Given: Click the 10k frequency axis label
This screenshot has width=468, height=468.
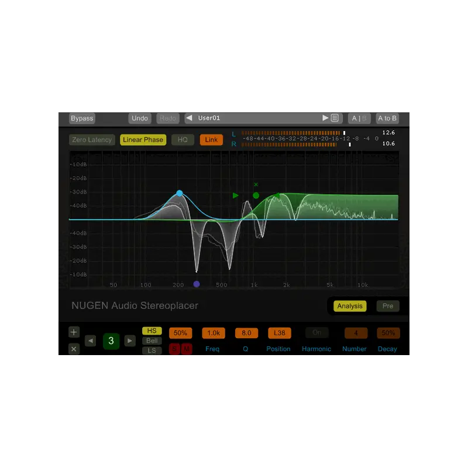Looking at the screenshot, I should tap(363, 285).
